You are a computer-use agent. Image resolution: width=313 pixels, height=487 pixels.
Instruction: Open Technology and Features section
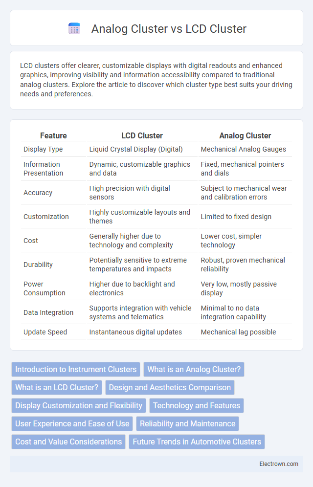pos(197,405)
